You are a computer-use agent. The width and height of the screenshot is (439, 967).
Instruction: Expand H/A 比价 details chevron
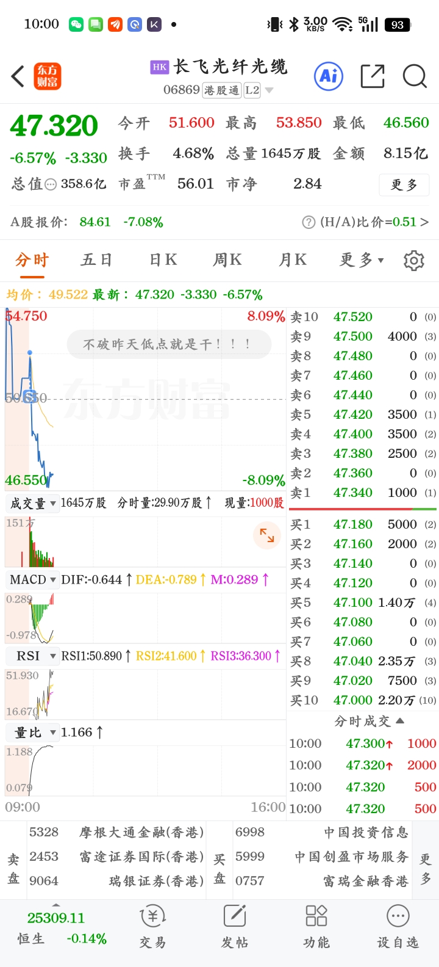(x=425, y=222)
